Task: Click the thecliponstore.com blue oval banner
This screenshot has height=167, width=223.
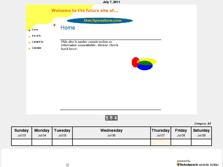Action: click(100, 21)
